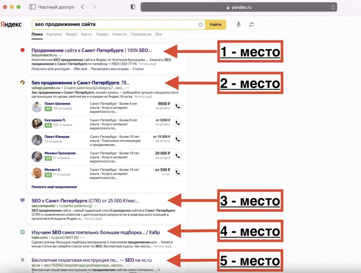Screen dimensions: 361x273
Task: Call Михаил К. with phone icon
Action: coord(178,172)
